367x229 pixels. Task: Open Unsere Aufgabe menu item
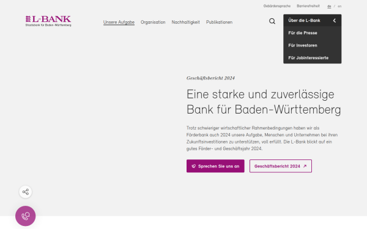(x=119, y=22)
